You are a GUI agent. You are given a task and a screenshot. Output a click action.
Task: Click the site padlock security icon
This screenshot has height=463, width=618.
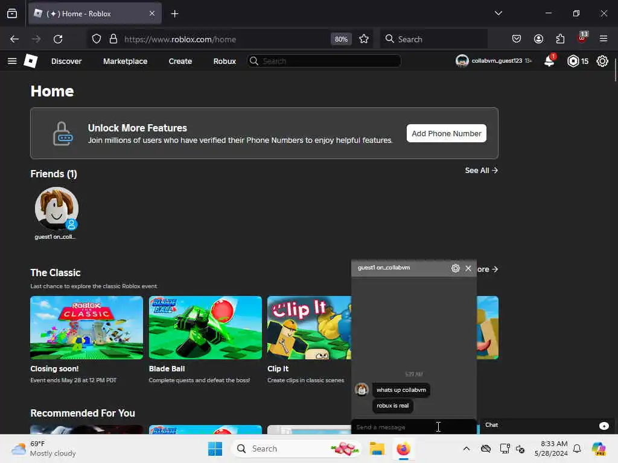tap(113, 39)
